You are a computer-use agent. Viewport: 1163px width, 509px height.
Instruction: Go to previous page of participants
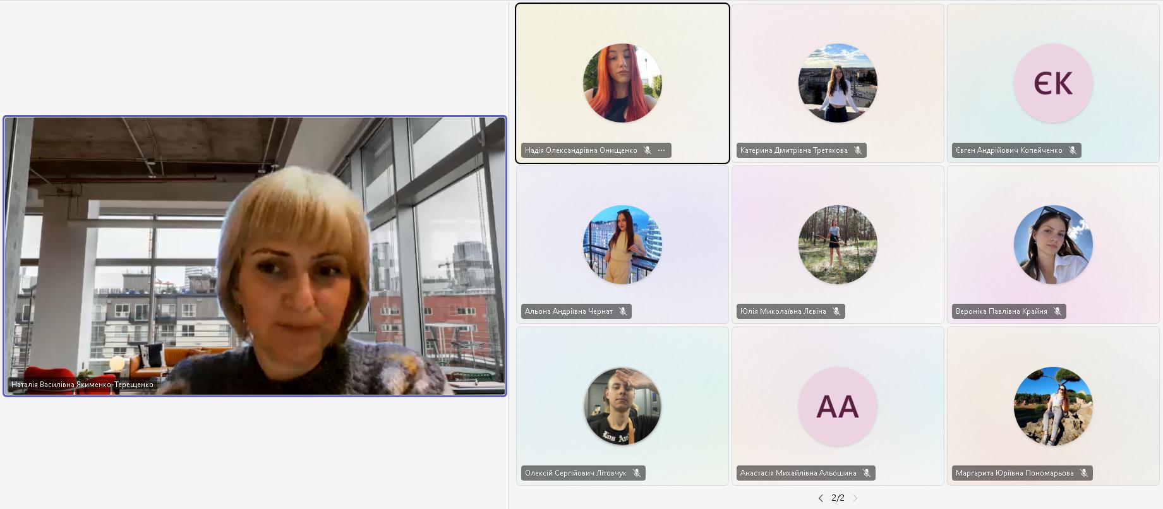pos(821,498)
